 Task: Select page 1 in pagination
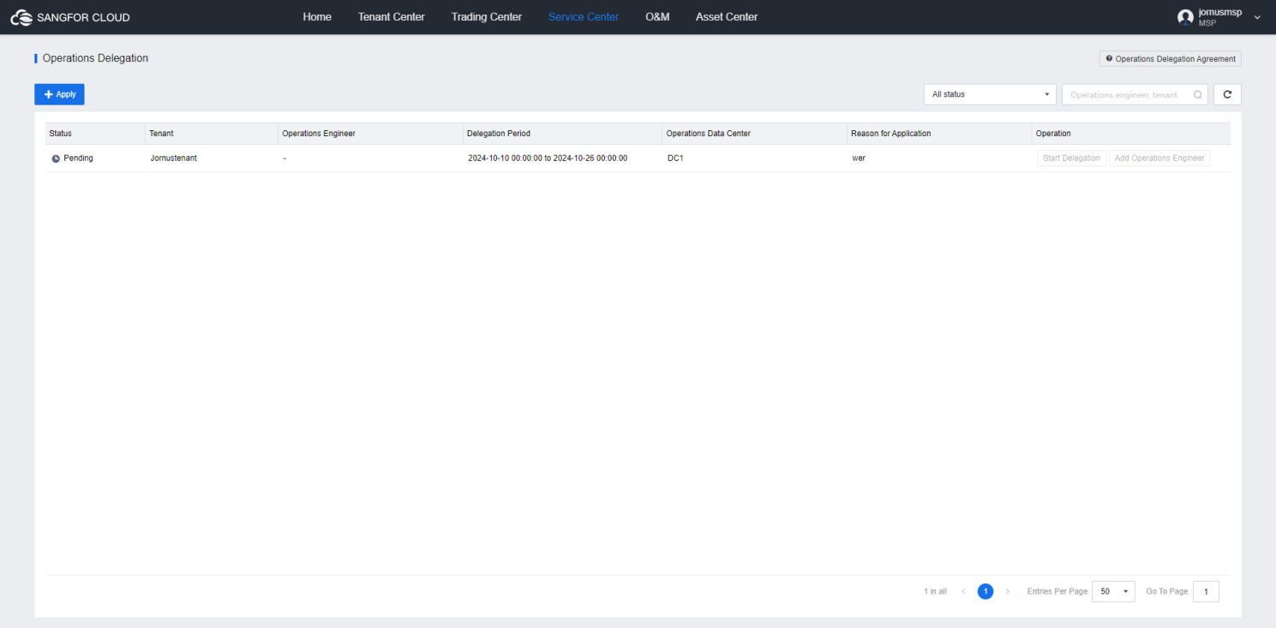[985, 591]
